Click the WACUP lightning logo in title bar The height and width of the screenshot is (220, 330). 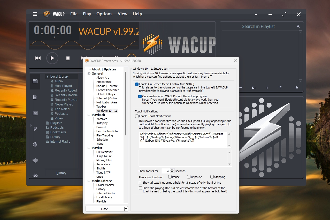pos(47,14)
